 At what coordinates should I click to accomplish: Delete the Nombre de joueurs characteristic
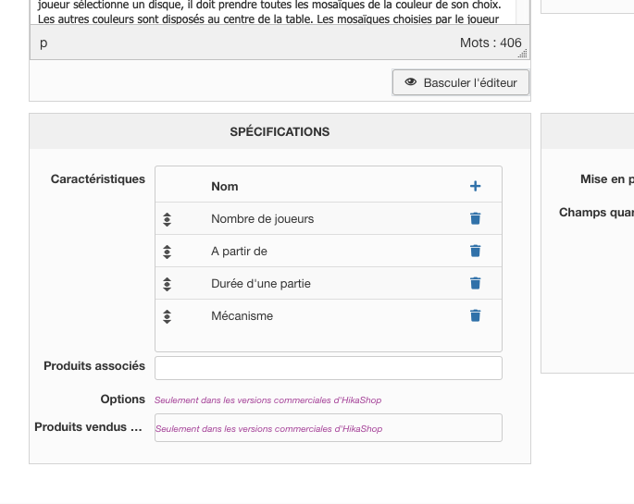coord(475,218)
